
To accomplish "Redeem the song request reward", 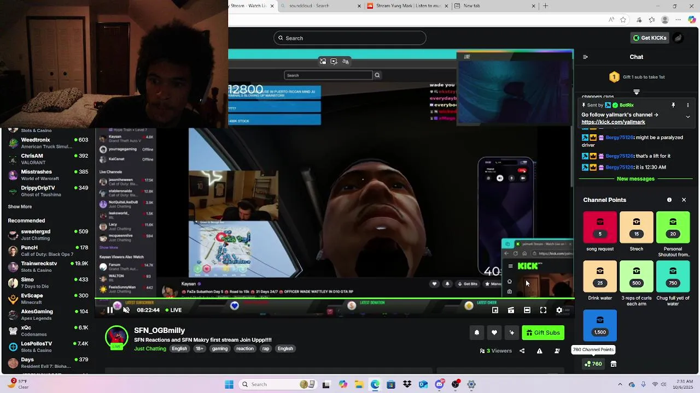I will (600, 227).
